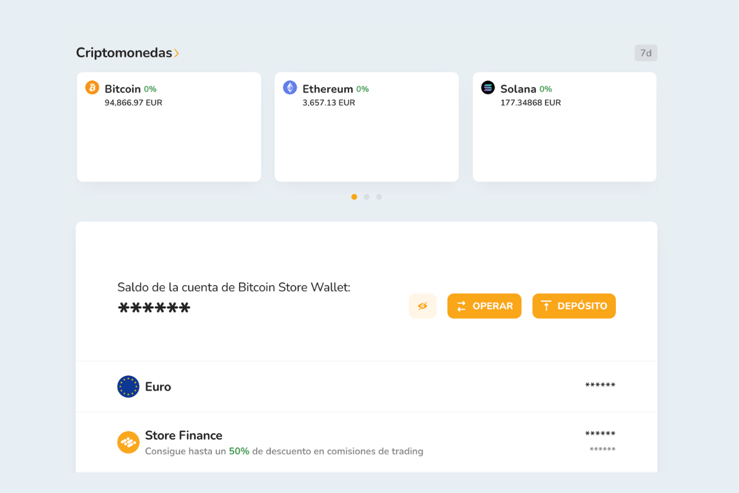Select the Bitcoin coin icon
The image size is (739, 493).
[92, 88]
